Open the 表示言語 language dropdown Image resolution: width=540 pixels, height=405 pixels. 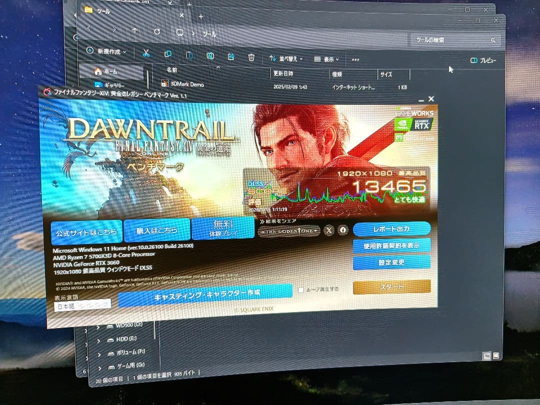(82, 305)
